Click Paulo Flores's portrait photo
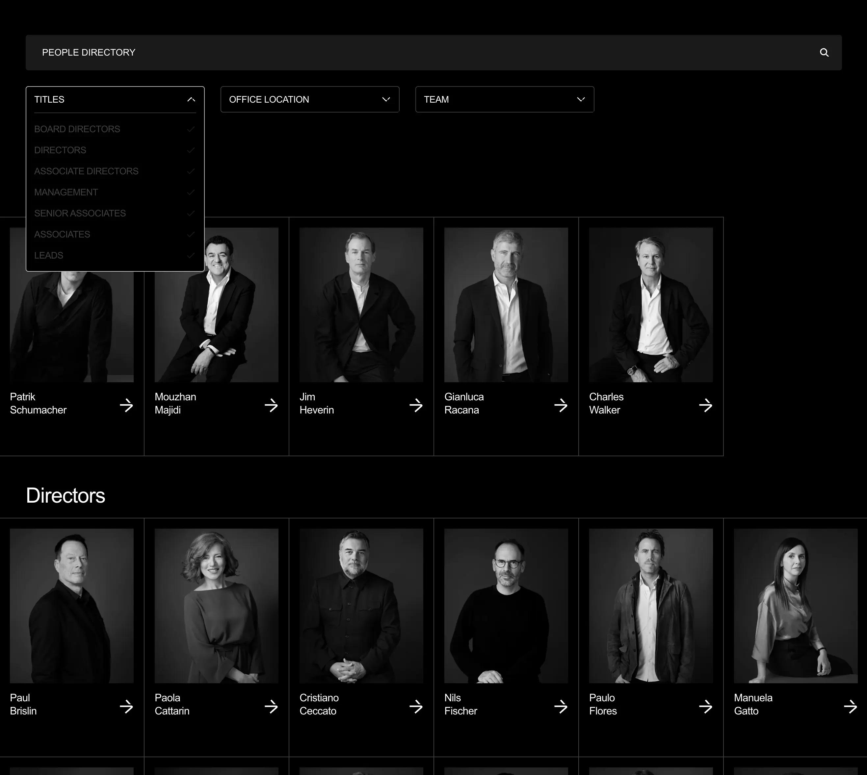The width and height of the screenshot is (867, 775). click(x=651, y=606)
